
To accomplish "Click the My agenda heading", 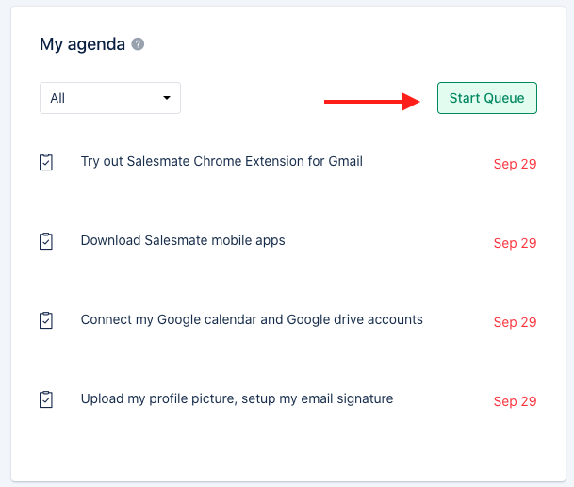I will point(82,44).
